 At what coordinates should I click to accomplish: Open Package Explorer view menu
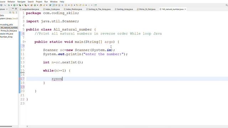click(x=16, y=12)
